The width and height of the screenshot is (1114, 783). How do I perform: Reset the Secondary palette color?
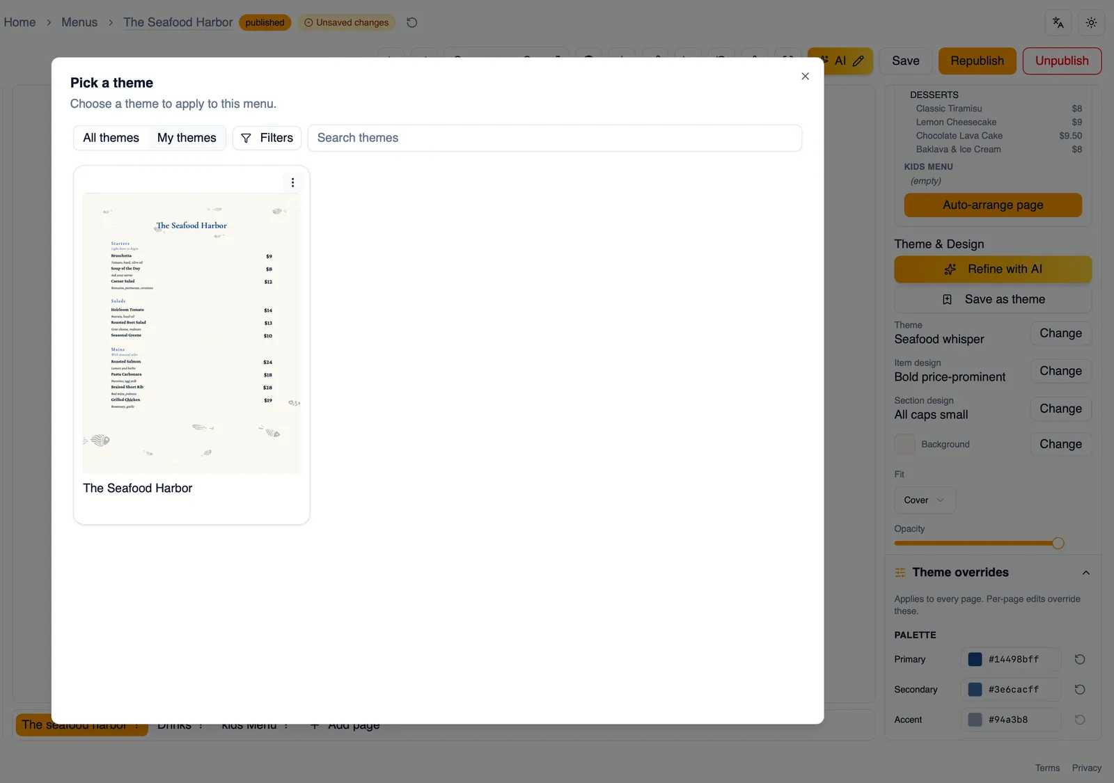click(1080, 689)
